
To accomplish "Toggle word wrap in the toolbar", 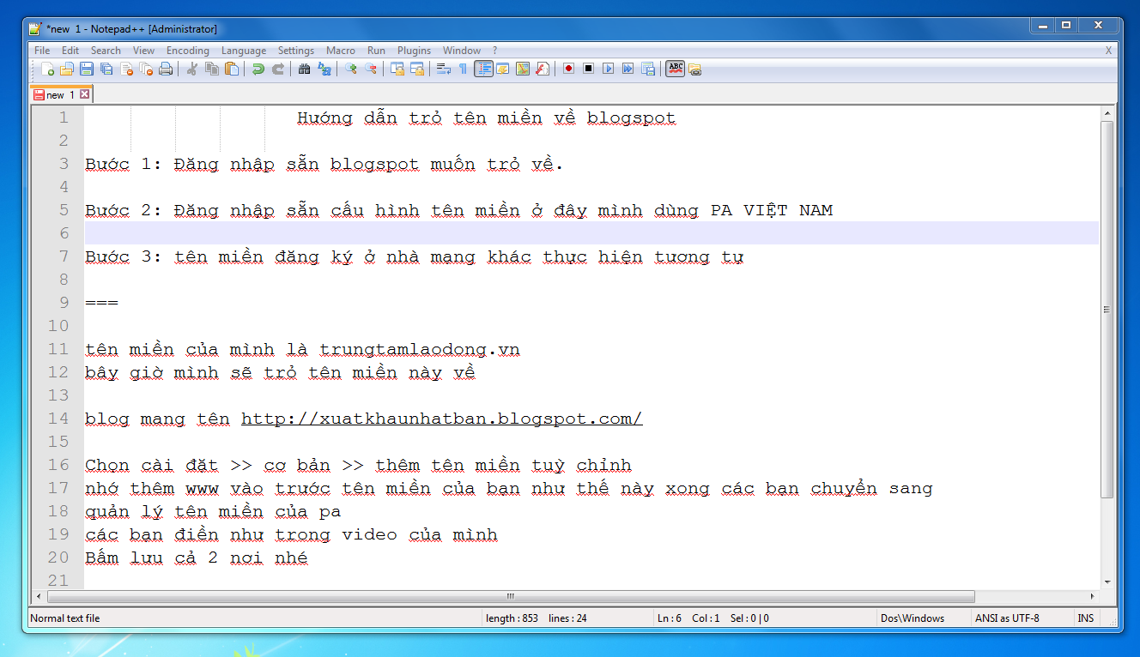I will tap(443, 69).
